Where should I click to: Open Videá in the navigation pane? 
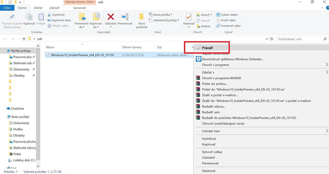[x=17, y=154]
